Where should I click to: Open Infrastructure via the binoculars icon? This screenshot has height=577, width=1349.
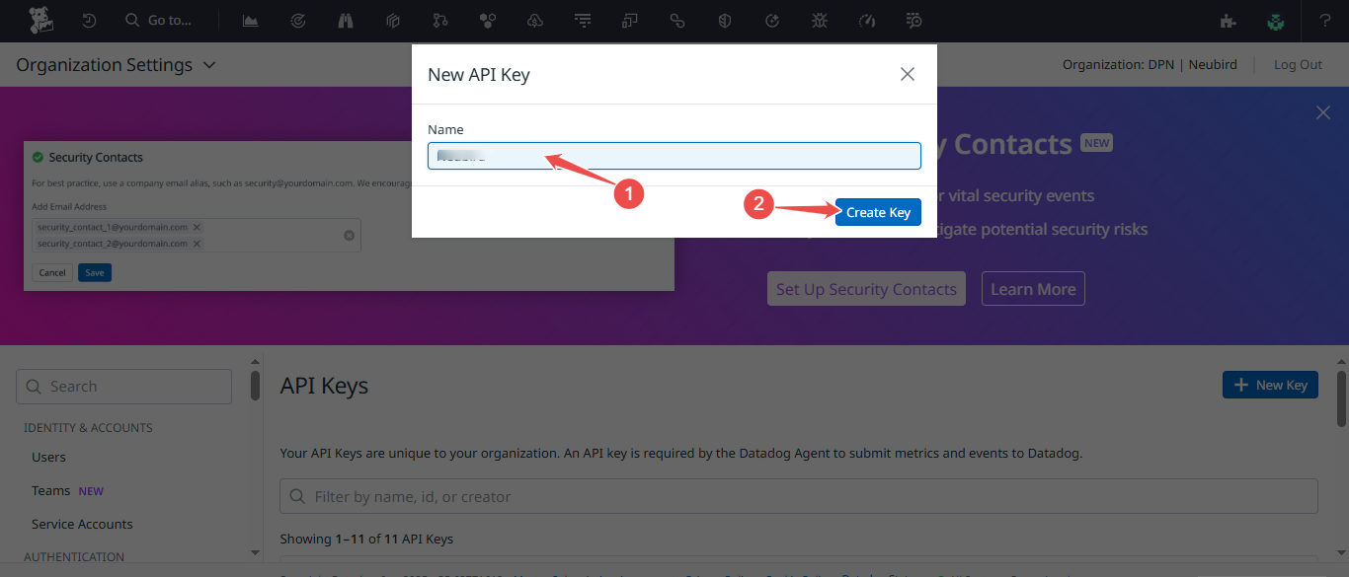click(345, 20)
